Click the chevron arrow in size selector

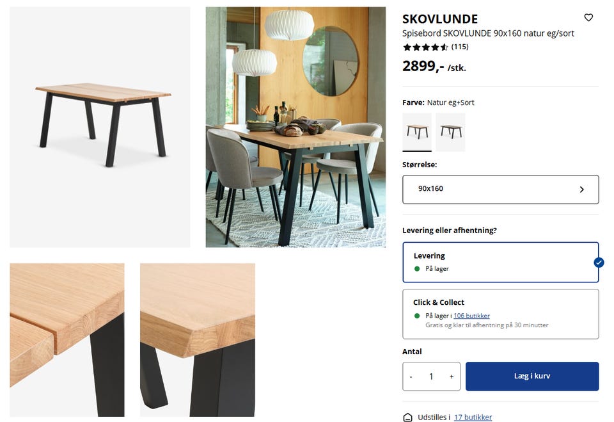(581, 190)
